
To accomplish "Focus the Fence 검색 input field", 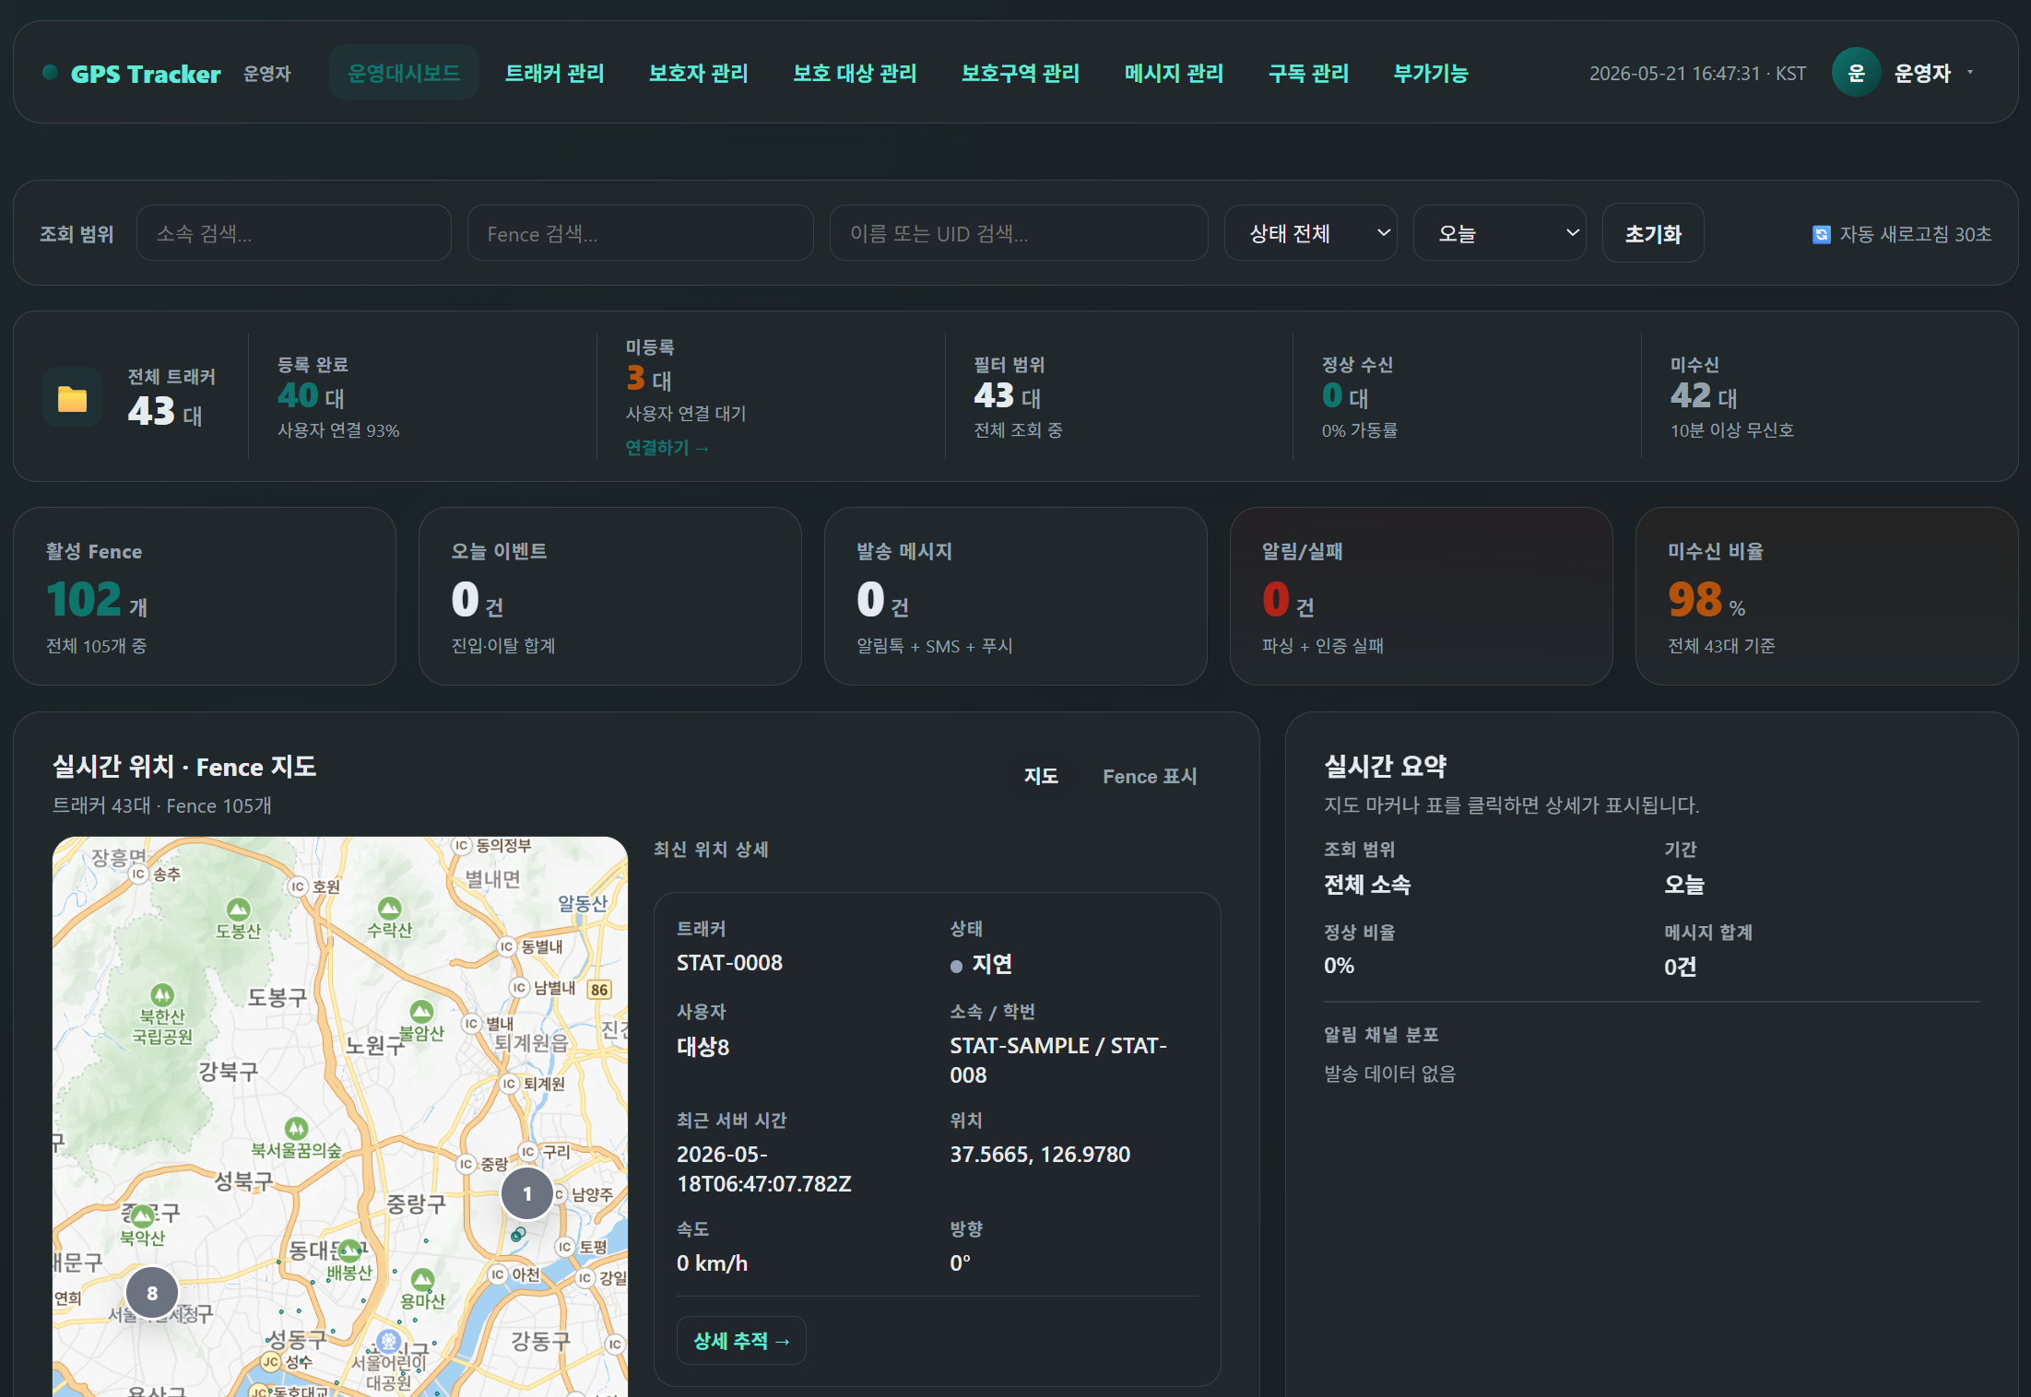I will 640,233.
